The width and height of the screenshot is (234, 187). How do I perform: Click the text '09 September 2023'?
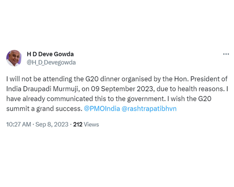tap(122, 89)
